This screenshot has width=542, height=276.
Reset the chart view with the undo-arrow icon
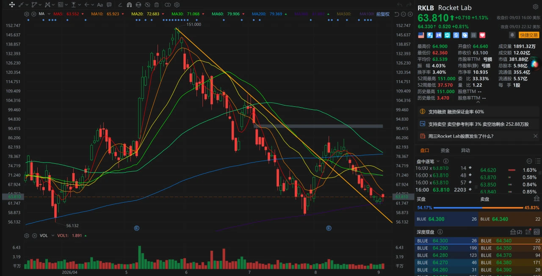(x=397, y=14)
